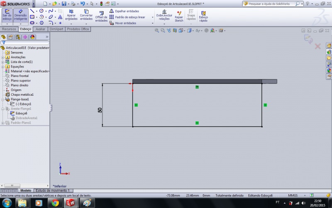Open Google Chrome from the taskbar
Viewport: 332px width, 208px height.
tap(55, 203)
